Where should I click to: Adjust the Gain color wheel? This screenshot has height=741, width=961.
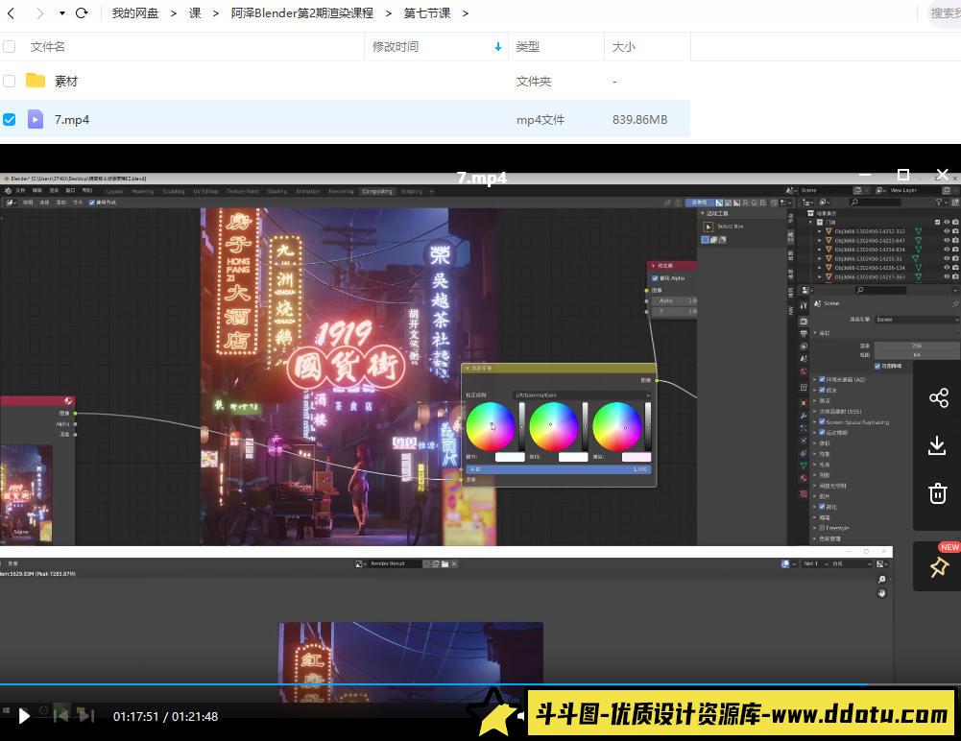[617, 426]
